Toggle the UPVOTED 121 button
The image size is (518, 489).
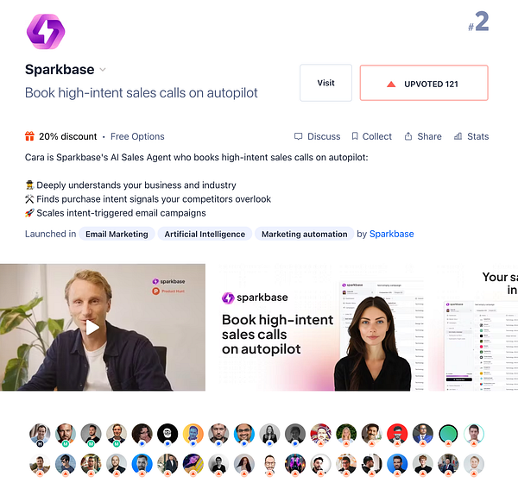424,83
